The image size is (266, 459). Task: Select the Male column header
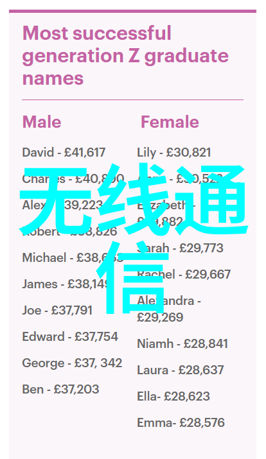click(42, 122)
